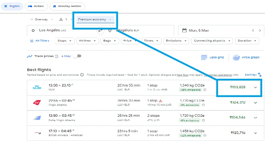265x141 pixels.
Task: Toggle the Track prices switch
Action: (x=77, y=56)
